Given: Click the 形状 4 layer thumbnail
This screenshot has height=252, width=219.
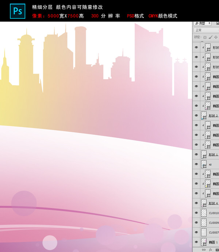Looking at the screenshot, I should click(x=204, y=203).
